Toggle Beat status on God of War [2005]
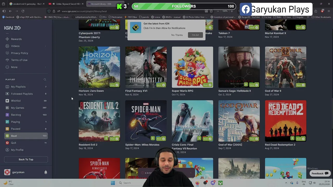The width and height of the screenshot is (333, 187). click(x=254, y=139)
